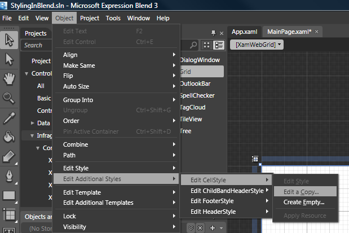Expand the Data tree node

coord(33,123)
